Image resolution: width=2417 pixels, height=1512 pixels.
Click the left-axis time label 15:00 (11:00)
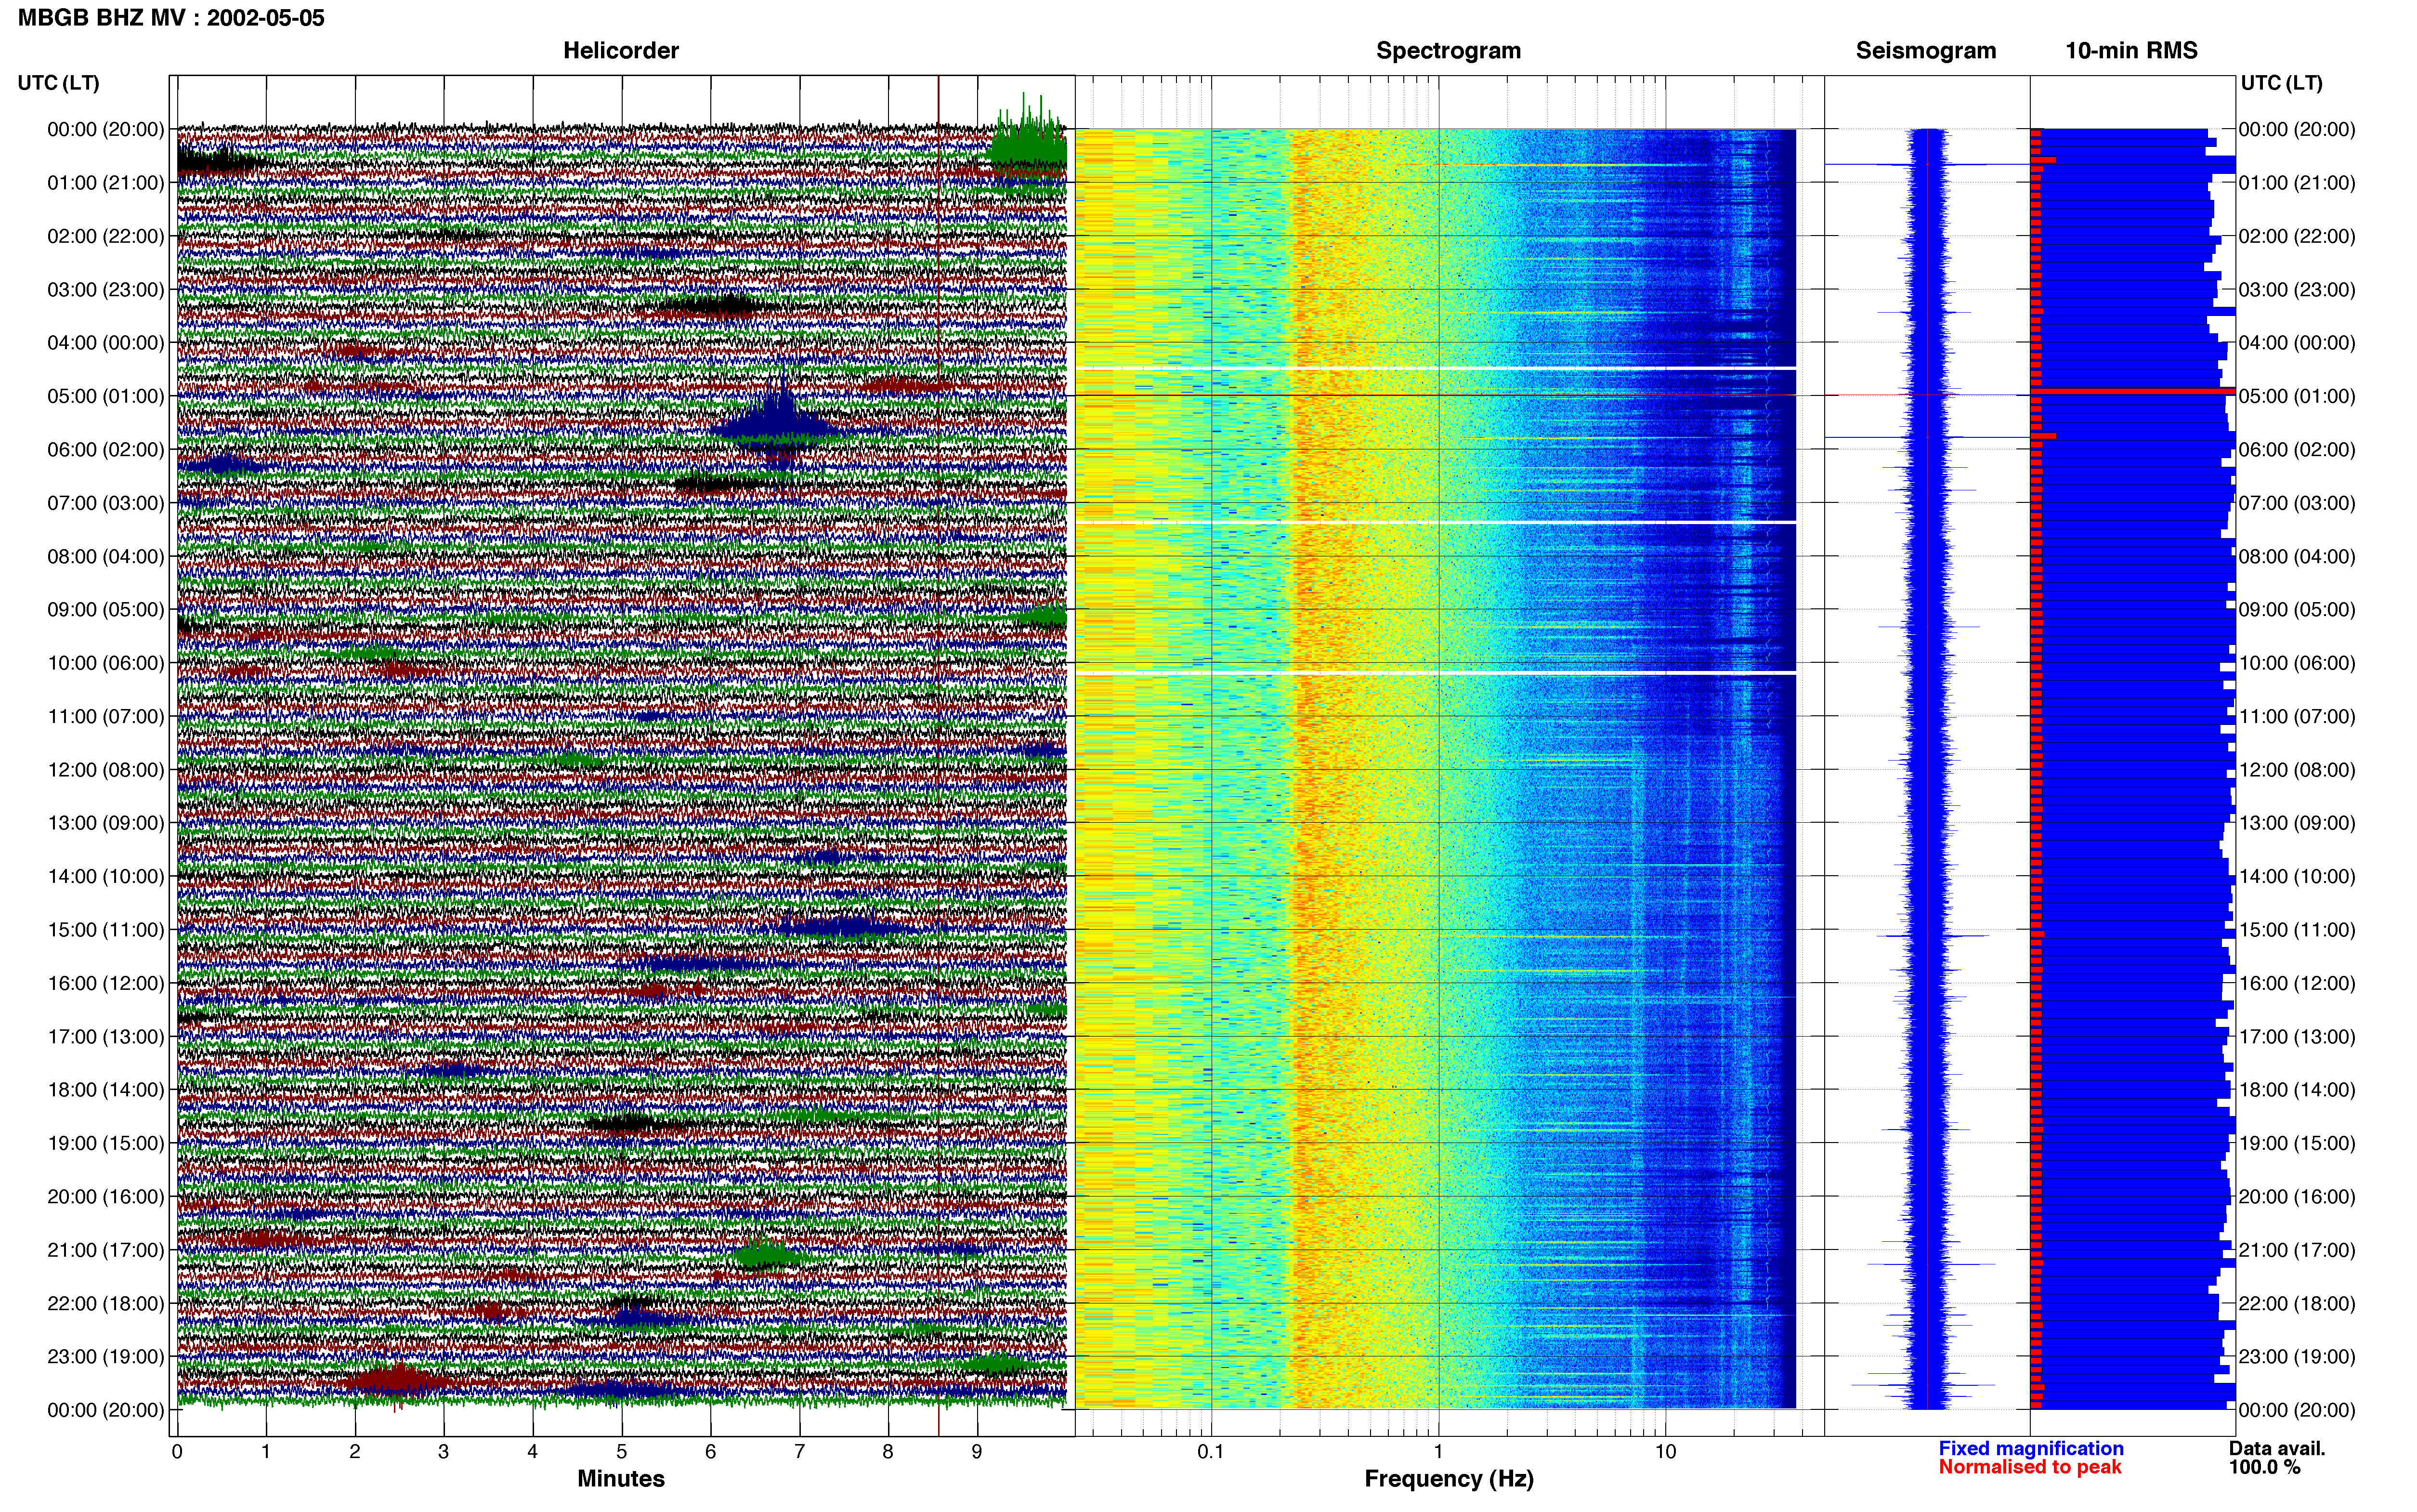(106, 930)
